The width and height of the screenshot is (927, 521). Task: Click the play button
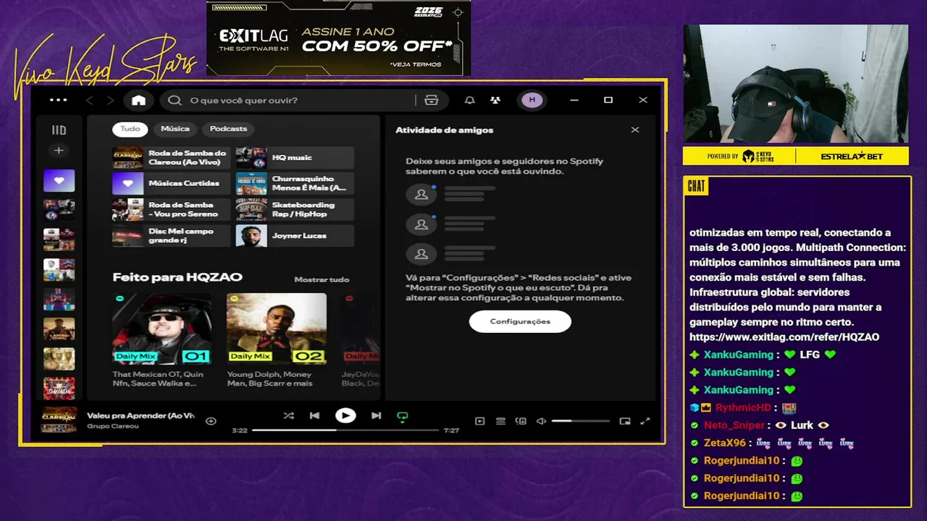pos(345,416)
